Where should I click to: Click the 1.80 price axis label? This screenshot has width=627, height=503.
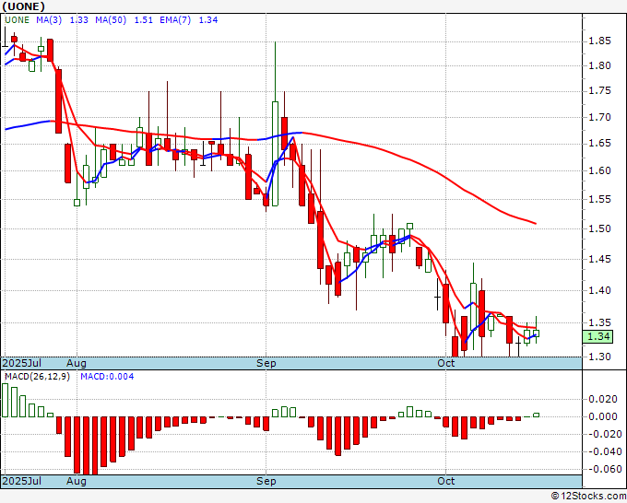pyautogui.click(x=599, y=65)
